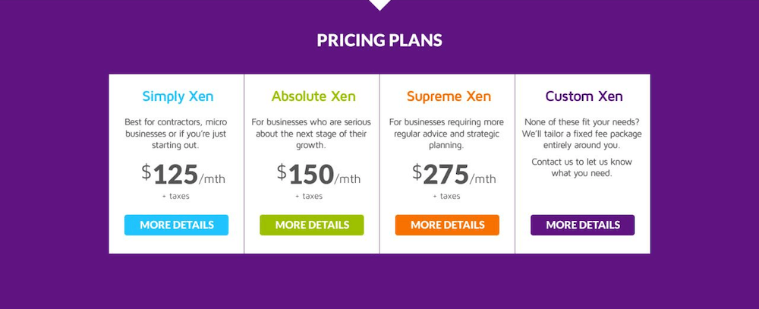The width and height of the screenshot is (759, 309).
Task: Select the Simply Xen plan title
Action: click(x=178, y=96)
